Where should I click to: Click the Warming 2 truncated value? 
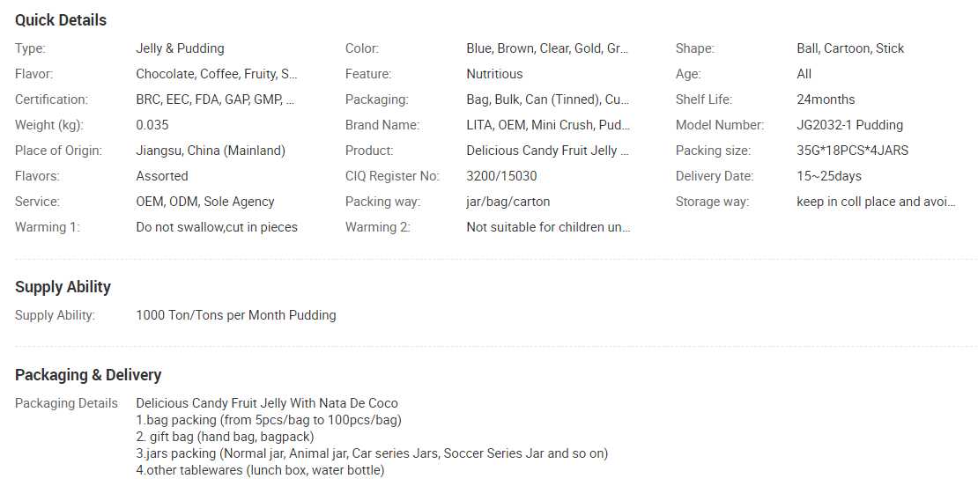547,227
